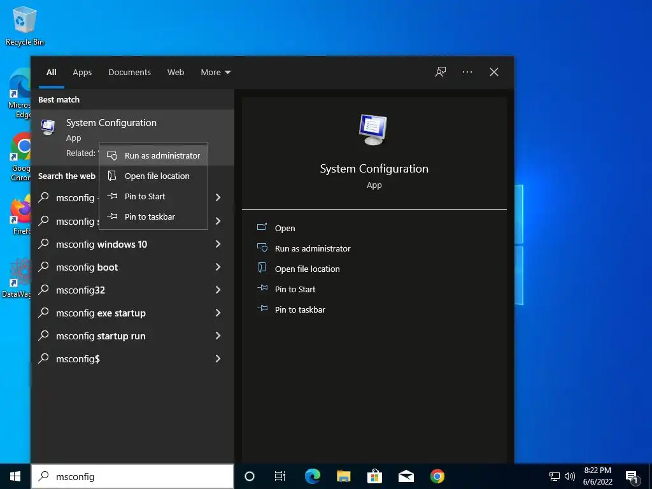
Task: Click the large System Configuration icon in preview
Action: [373, 129]
